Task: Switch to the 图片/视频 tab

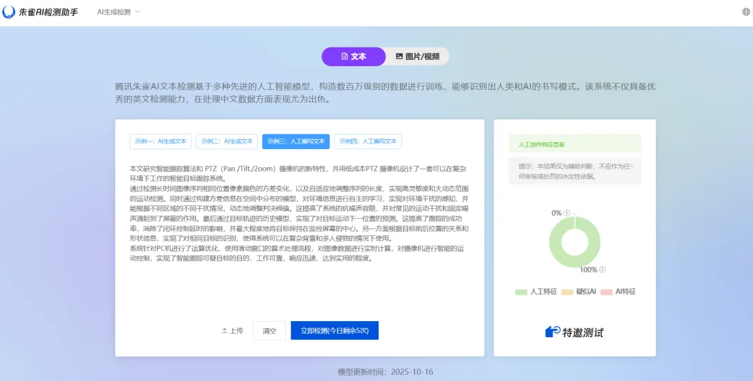Action: pyautogui.click(x=418, y=56)
